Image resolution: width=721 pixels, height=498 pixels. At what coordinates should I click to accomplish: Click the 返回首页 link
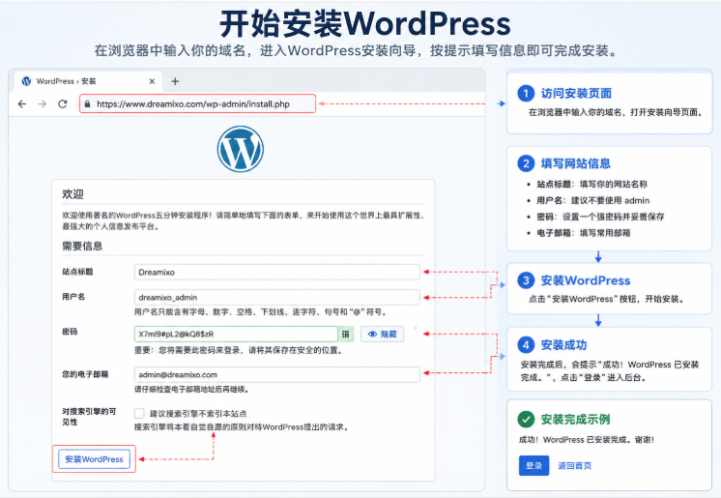(x=575, y=466)
